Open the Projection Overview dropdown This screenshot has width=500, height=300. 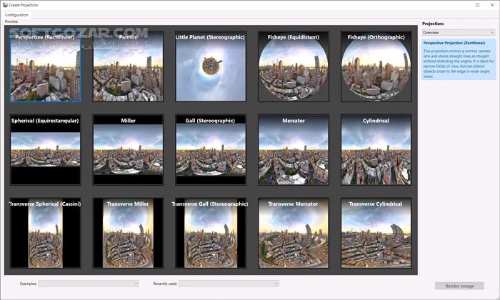click(458, 32)
